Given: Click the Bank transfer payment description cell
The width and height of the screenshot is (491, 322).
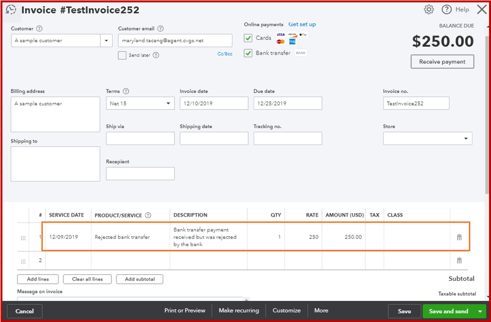Looking at the screenshot, I should [x=208, y=237].
